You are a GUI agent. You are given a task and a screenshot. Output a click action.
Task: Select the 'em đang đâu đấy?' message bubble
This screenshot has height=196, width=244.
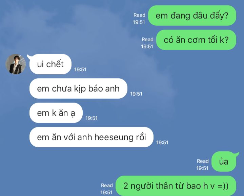click(192, 16)
